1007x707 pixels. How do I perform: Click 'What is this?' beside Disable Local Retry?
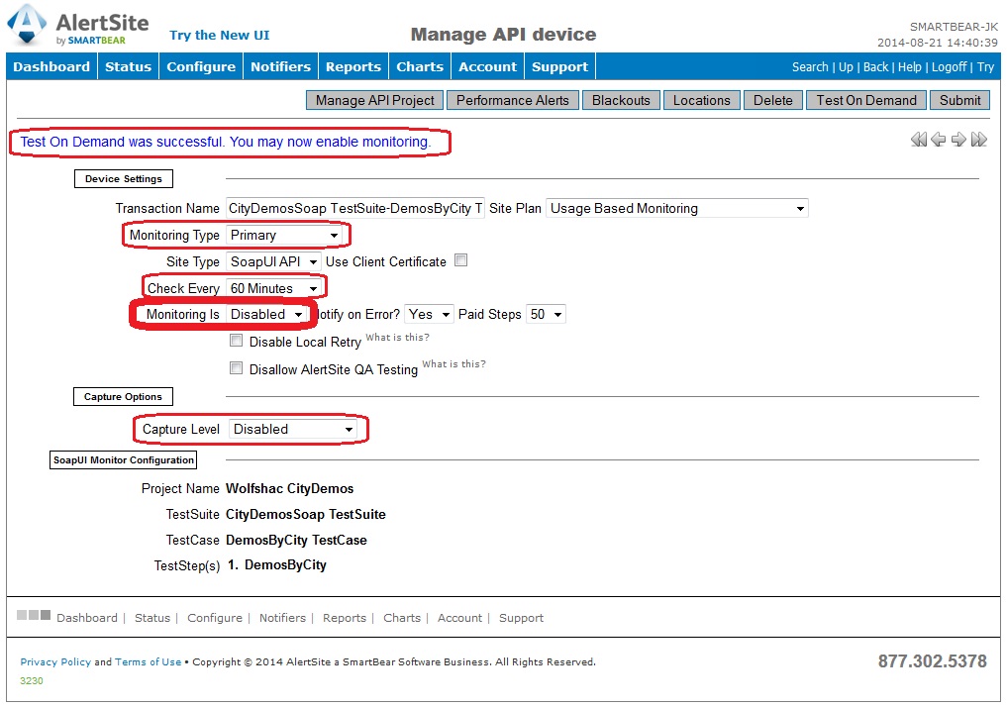tap(397, 337)
